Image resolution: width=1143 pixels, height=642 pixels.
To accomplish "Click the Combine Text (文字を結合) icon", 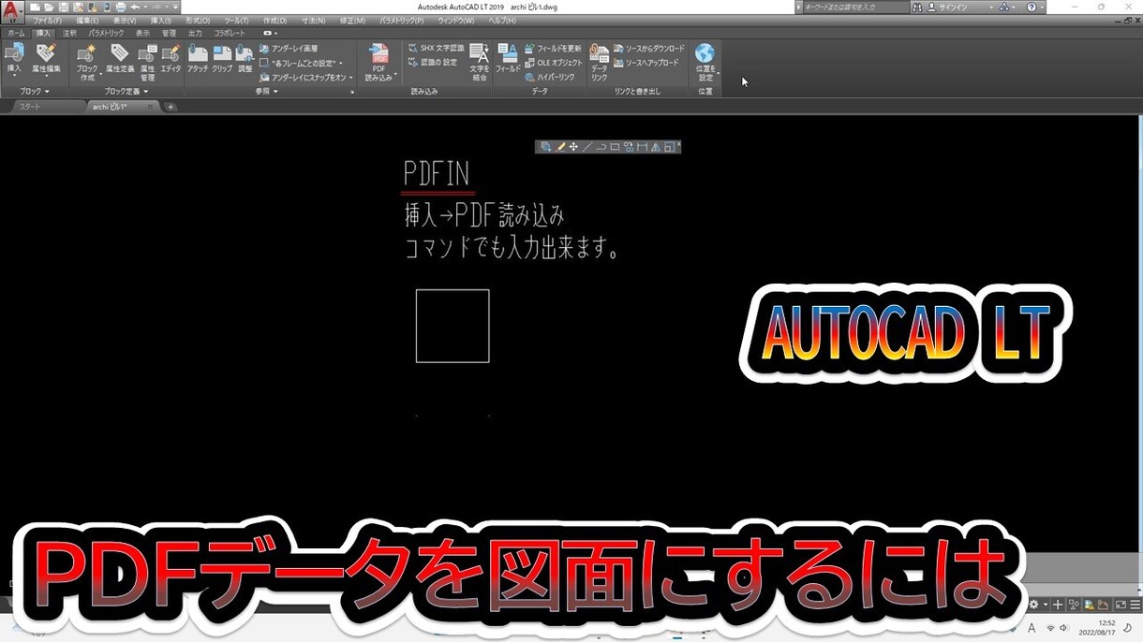I will tap(479, 62).
